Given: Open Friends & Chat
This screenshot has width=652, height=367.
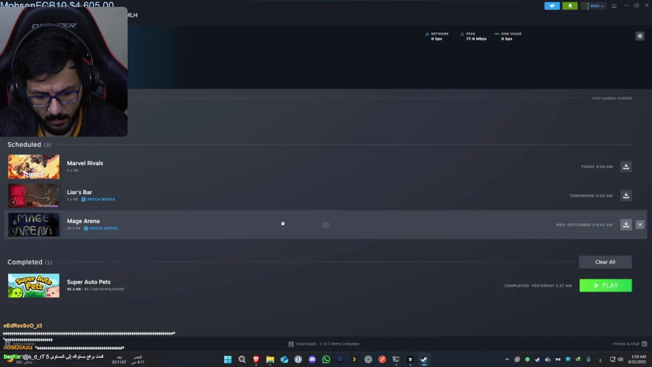Looking at the screenshot, I should coord(630,344).
